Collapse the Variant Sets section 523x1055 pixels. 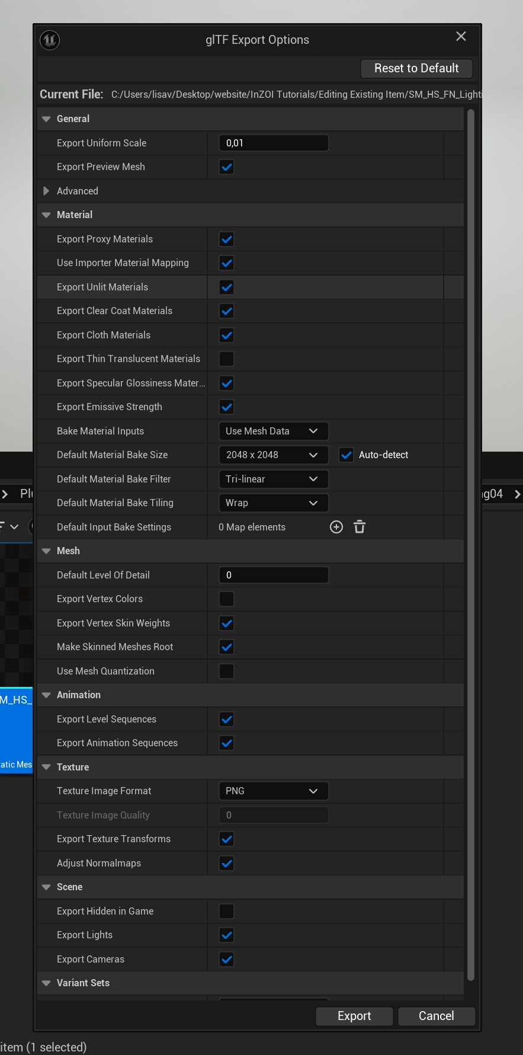(x=46, y=983)
